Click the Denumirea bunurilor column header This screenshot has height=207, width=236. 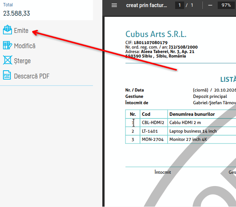coord(192,114)
